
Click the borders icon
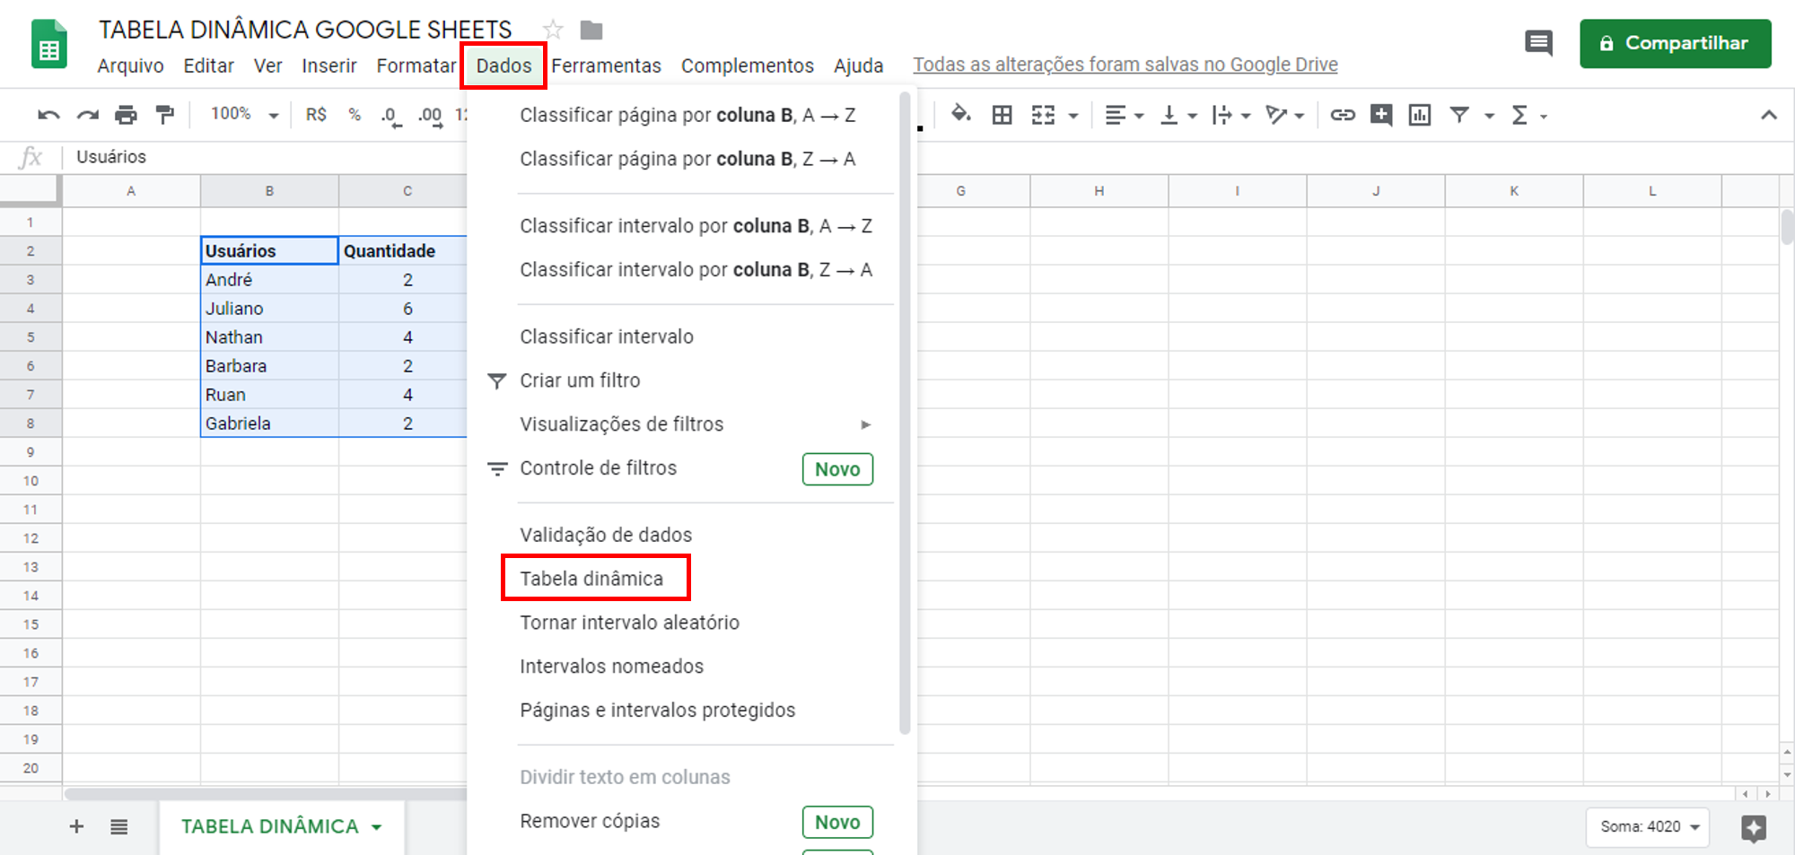[1003, 115]
